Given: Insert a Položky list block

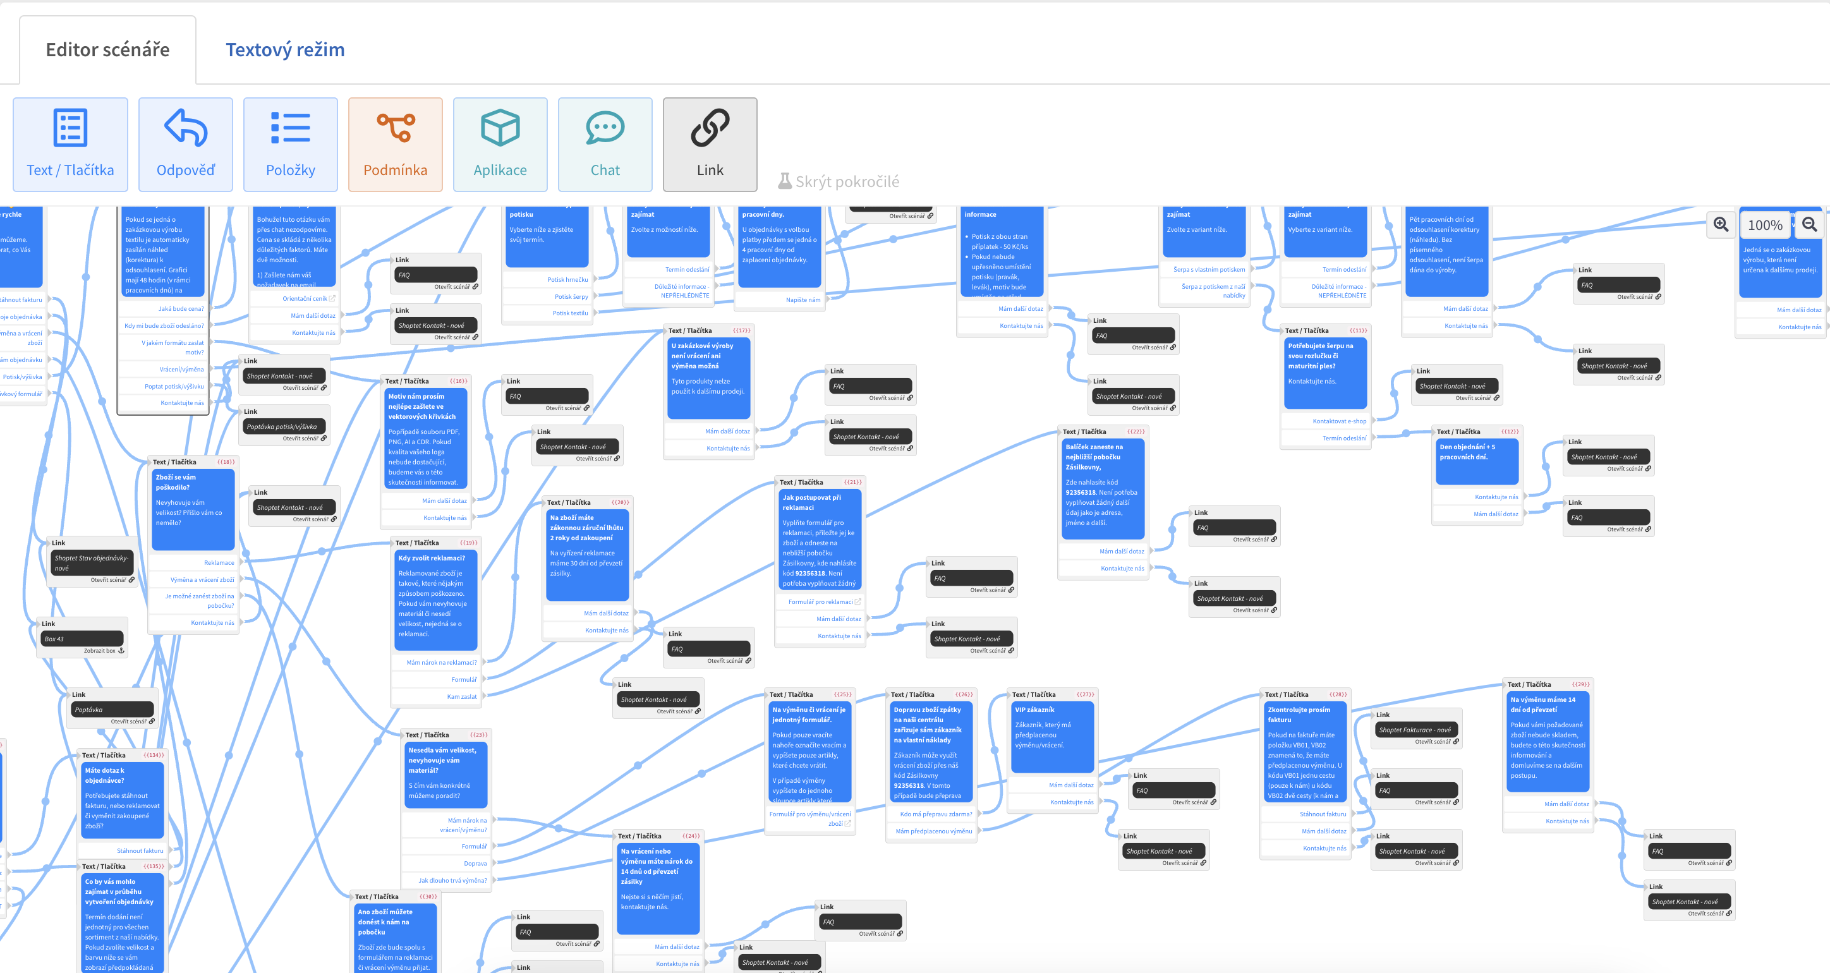Looking at the screenshot, I should coord(290,145).
